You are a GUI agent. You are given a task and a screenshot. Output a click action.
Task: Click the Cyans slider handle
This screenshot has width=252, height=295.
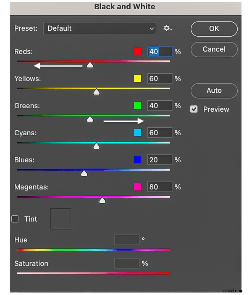[96, 146]
